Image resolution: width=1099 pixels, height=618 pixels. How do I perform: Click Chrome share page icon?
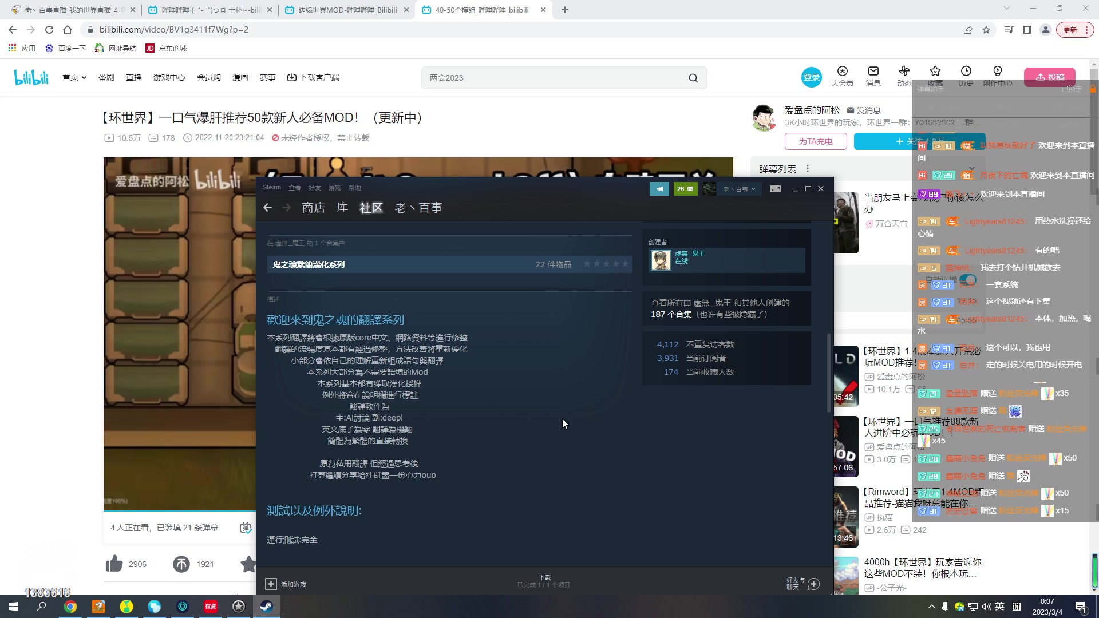[x=968, y=30]
